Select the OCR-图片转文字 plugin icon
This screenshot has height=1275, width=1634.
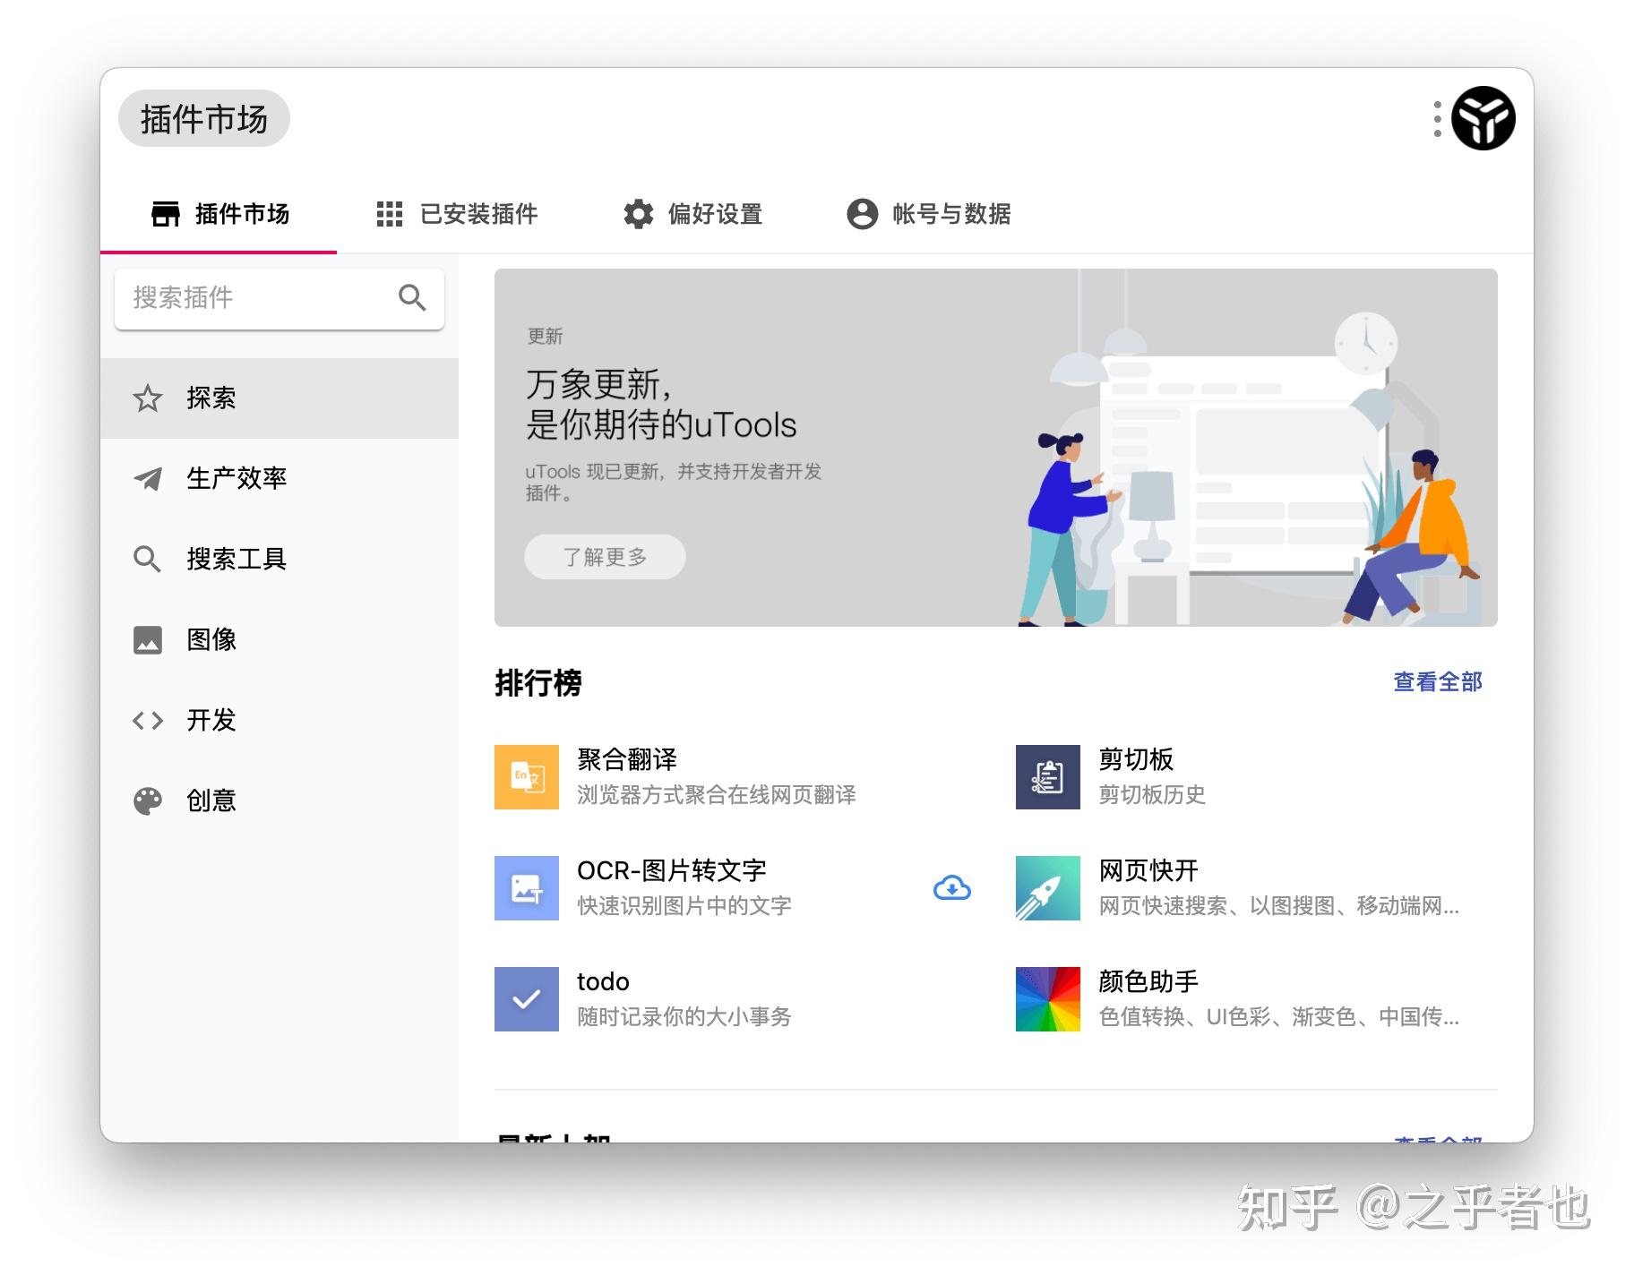tap(526, 887)
